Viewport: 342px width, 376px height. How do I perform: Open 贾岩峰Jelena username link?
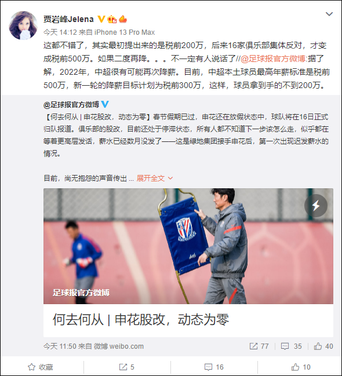click(x=68, y=19)
